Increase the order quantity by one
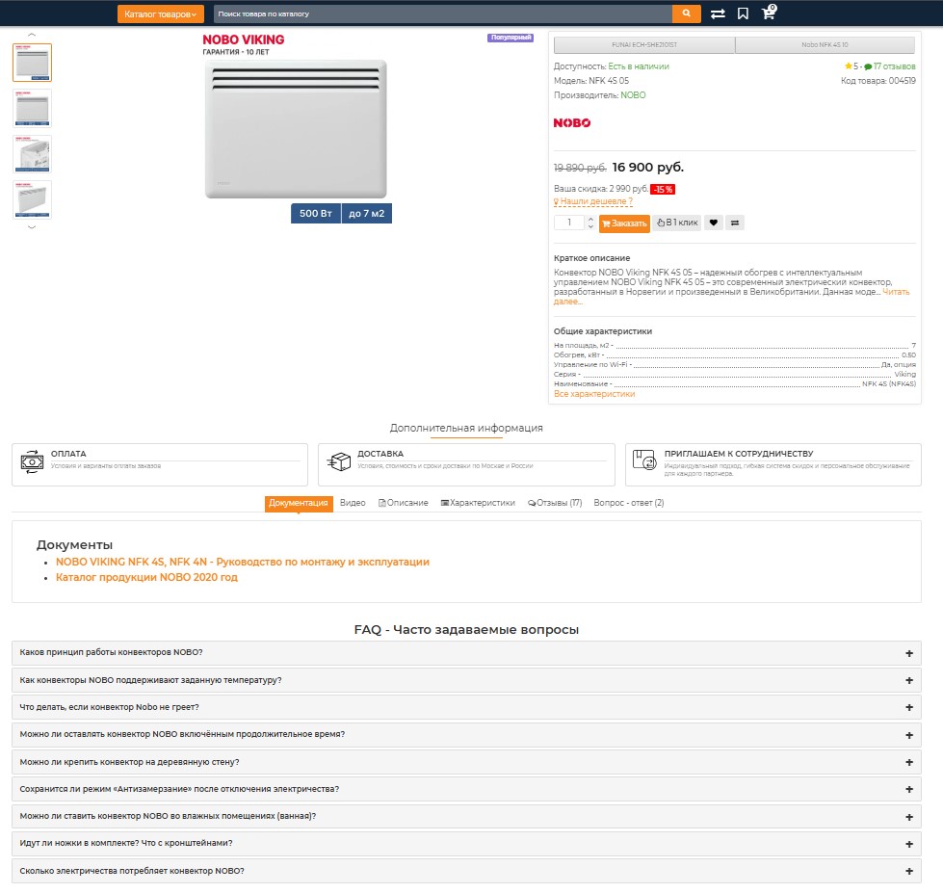This screenshot has height=893, width=943. pos(590,219)
